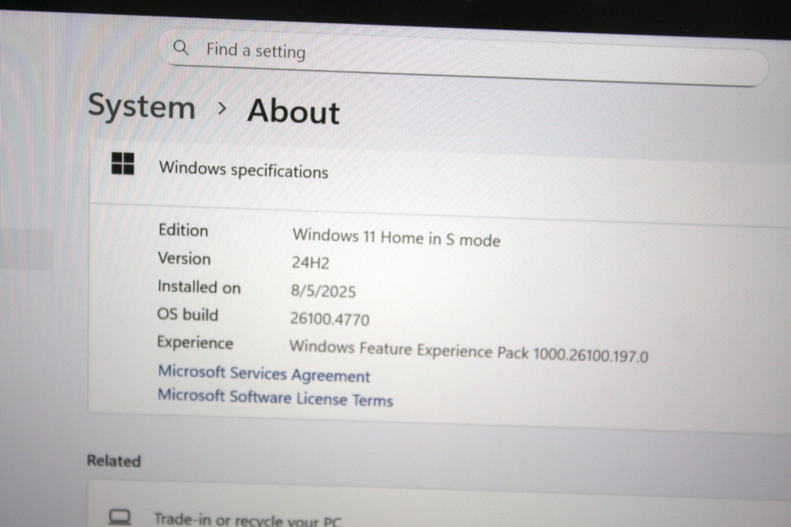Select the OS build label
This screenshot has height=527, width=791.
[187, 314]
